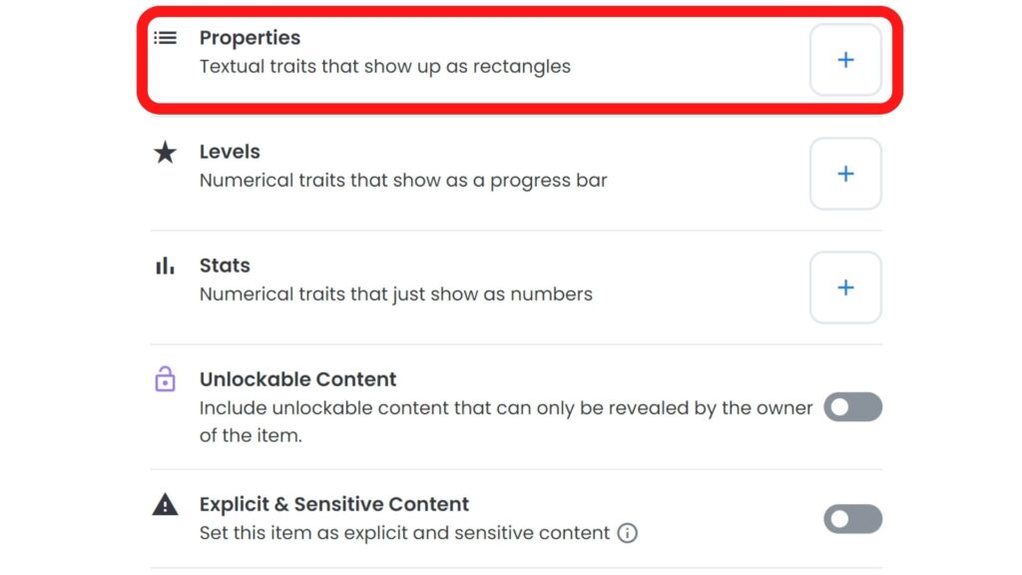Viewport: 1022px width, 575px height.
Task: Enable the Unlockable Content toggle
Action: point(852,407)
